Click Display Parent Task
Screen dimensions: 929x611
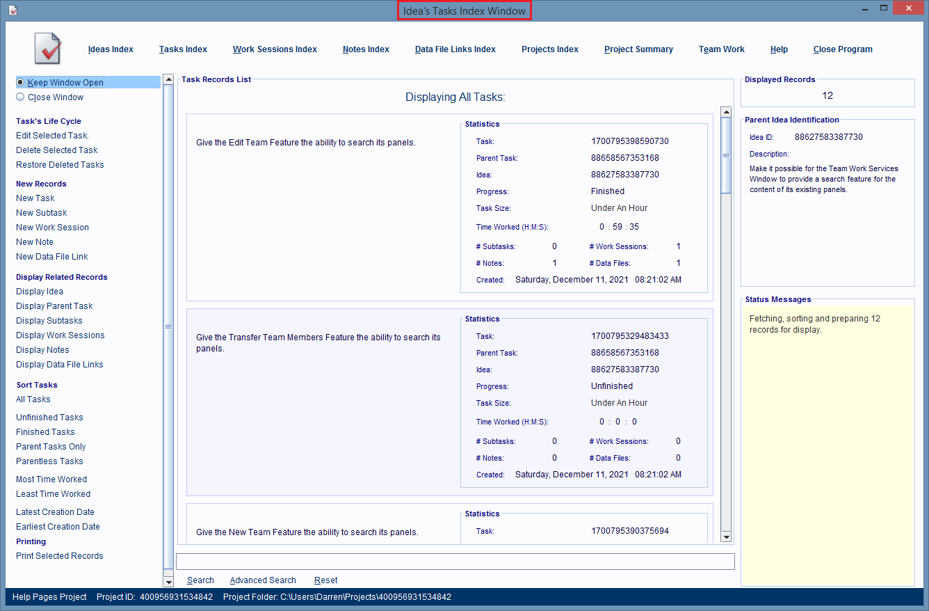pyautogui.click(x=54, y=306)
